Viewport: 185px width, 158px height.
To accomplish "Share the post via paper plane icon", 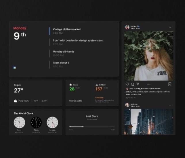I will (x=138, y=84).
